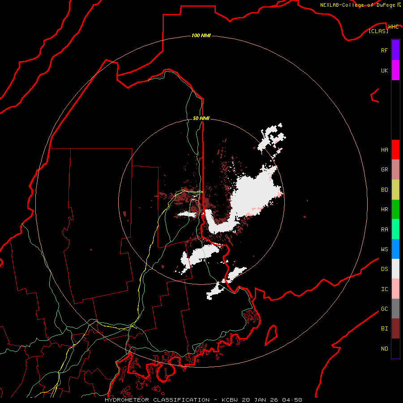The image size is (403, 403).
Task: Click the ND black legend swatch
Action: [x=395, y=348]
